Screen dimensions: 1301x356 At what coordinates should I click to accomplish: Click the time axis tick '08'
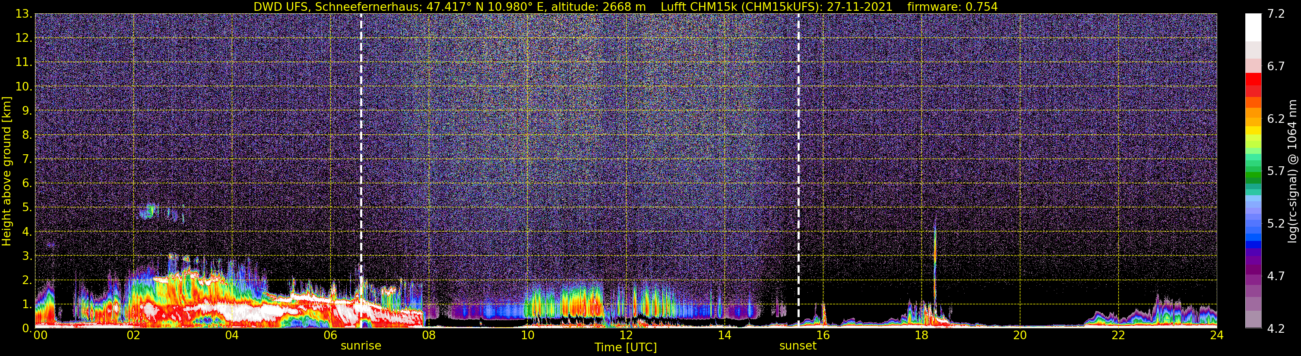click(429, 336)
